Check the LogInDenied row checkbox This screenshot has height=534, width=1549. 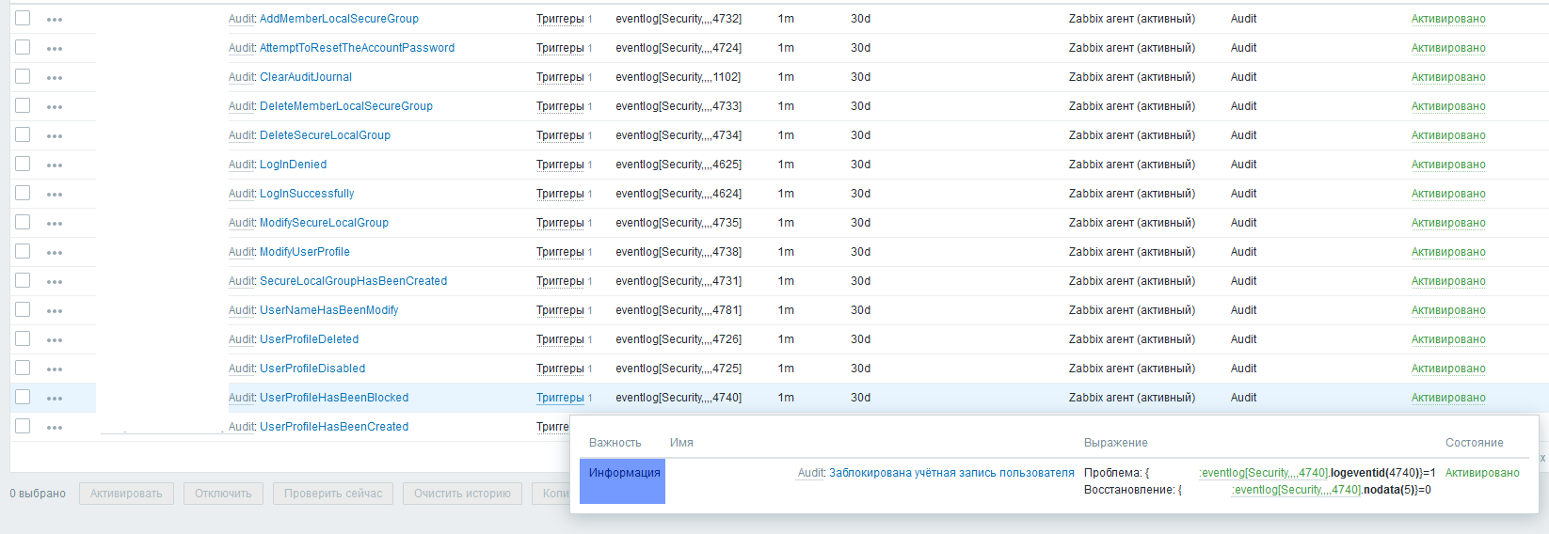coord(23,164)
